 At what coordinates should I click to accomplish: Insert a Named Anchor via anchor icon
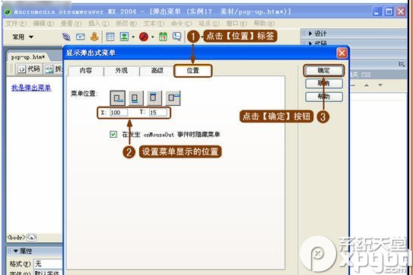point(94,37)
